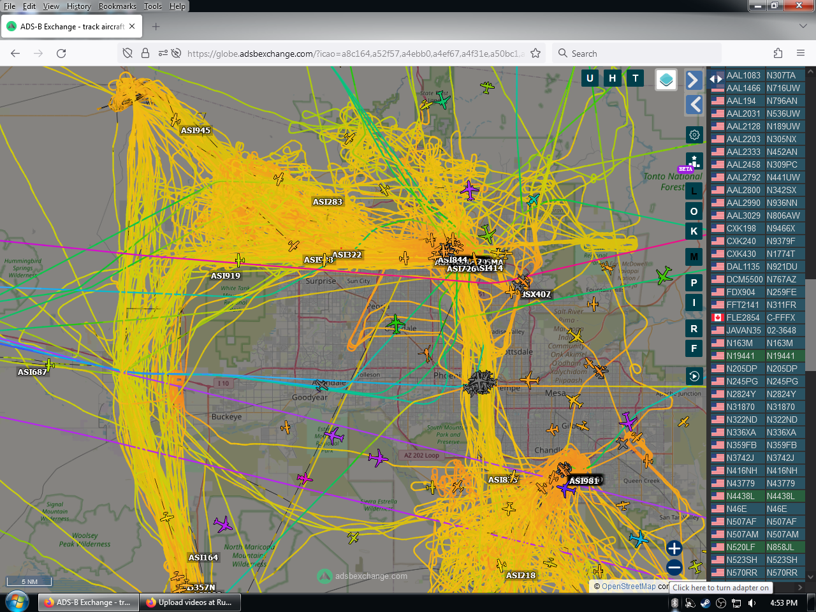Viewport: 816px width, 612px height.
Task: Toggle the P persistence button
Action: (x=694, y=282)
